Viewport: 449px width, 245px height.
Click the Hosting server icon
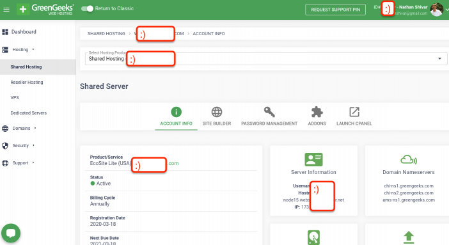click(5, 49)
